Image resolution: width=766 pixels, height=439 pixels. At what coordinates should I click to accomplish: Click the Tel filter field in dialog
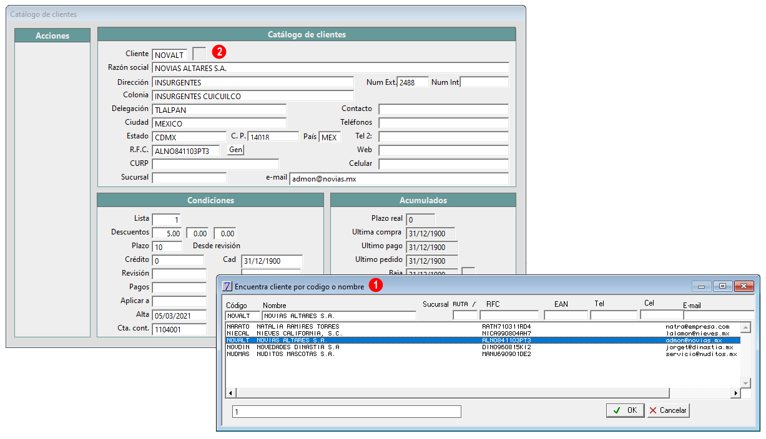tap(614, 316)
